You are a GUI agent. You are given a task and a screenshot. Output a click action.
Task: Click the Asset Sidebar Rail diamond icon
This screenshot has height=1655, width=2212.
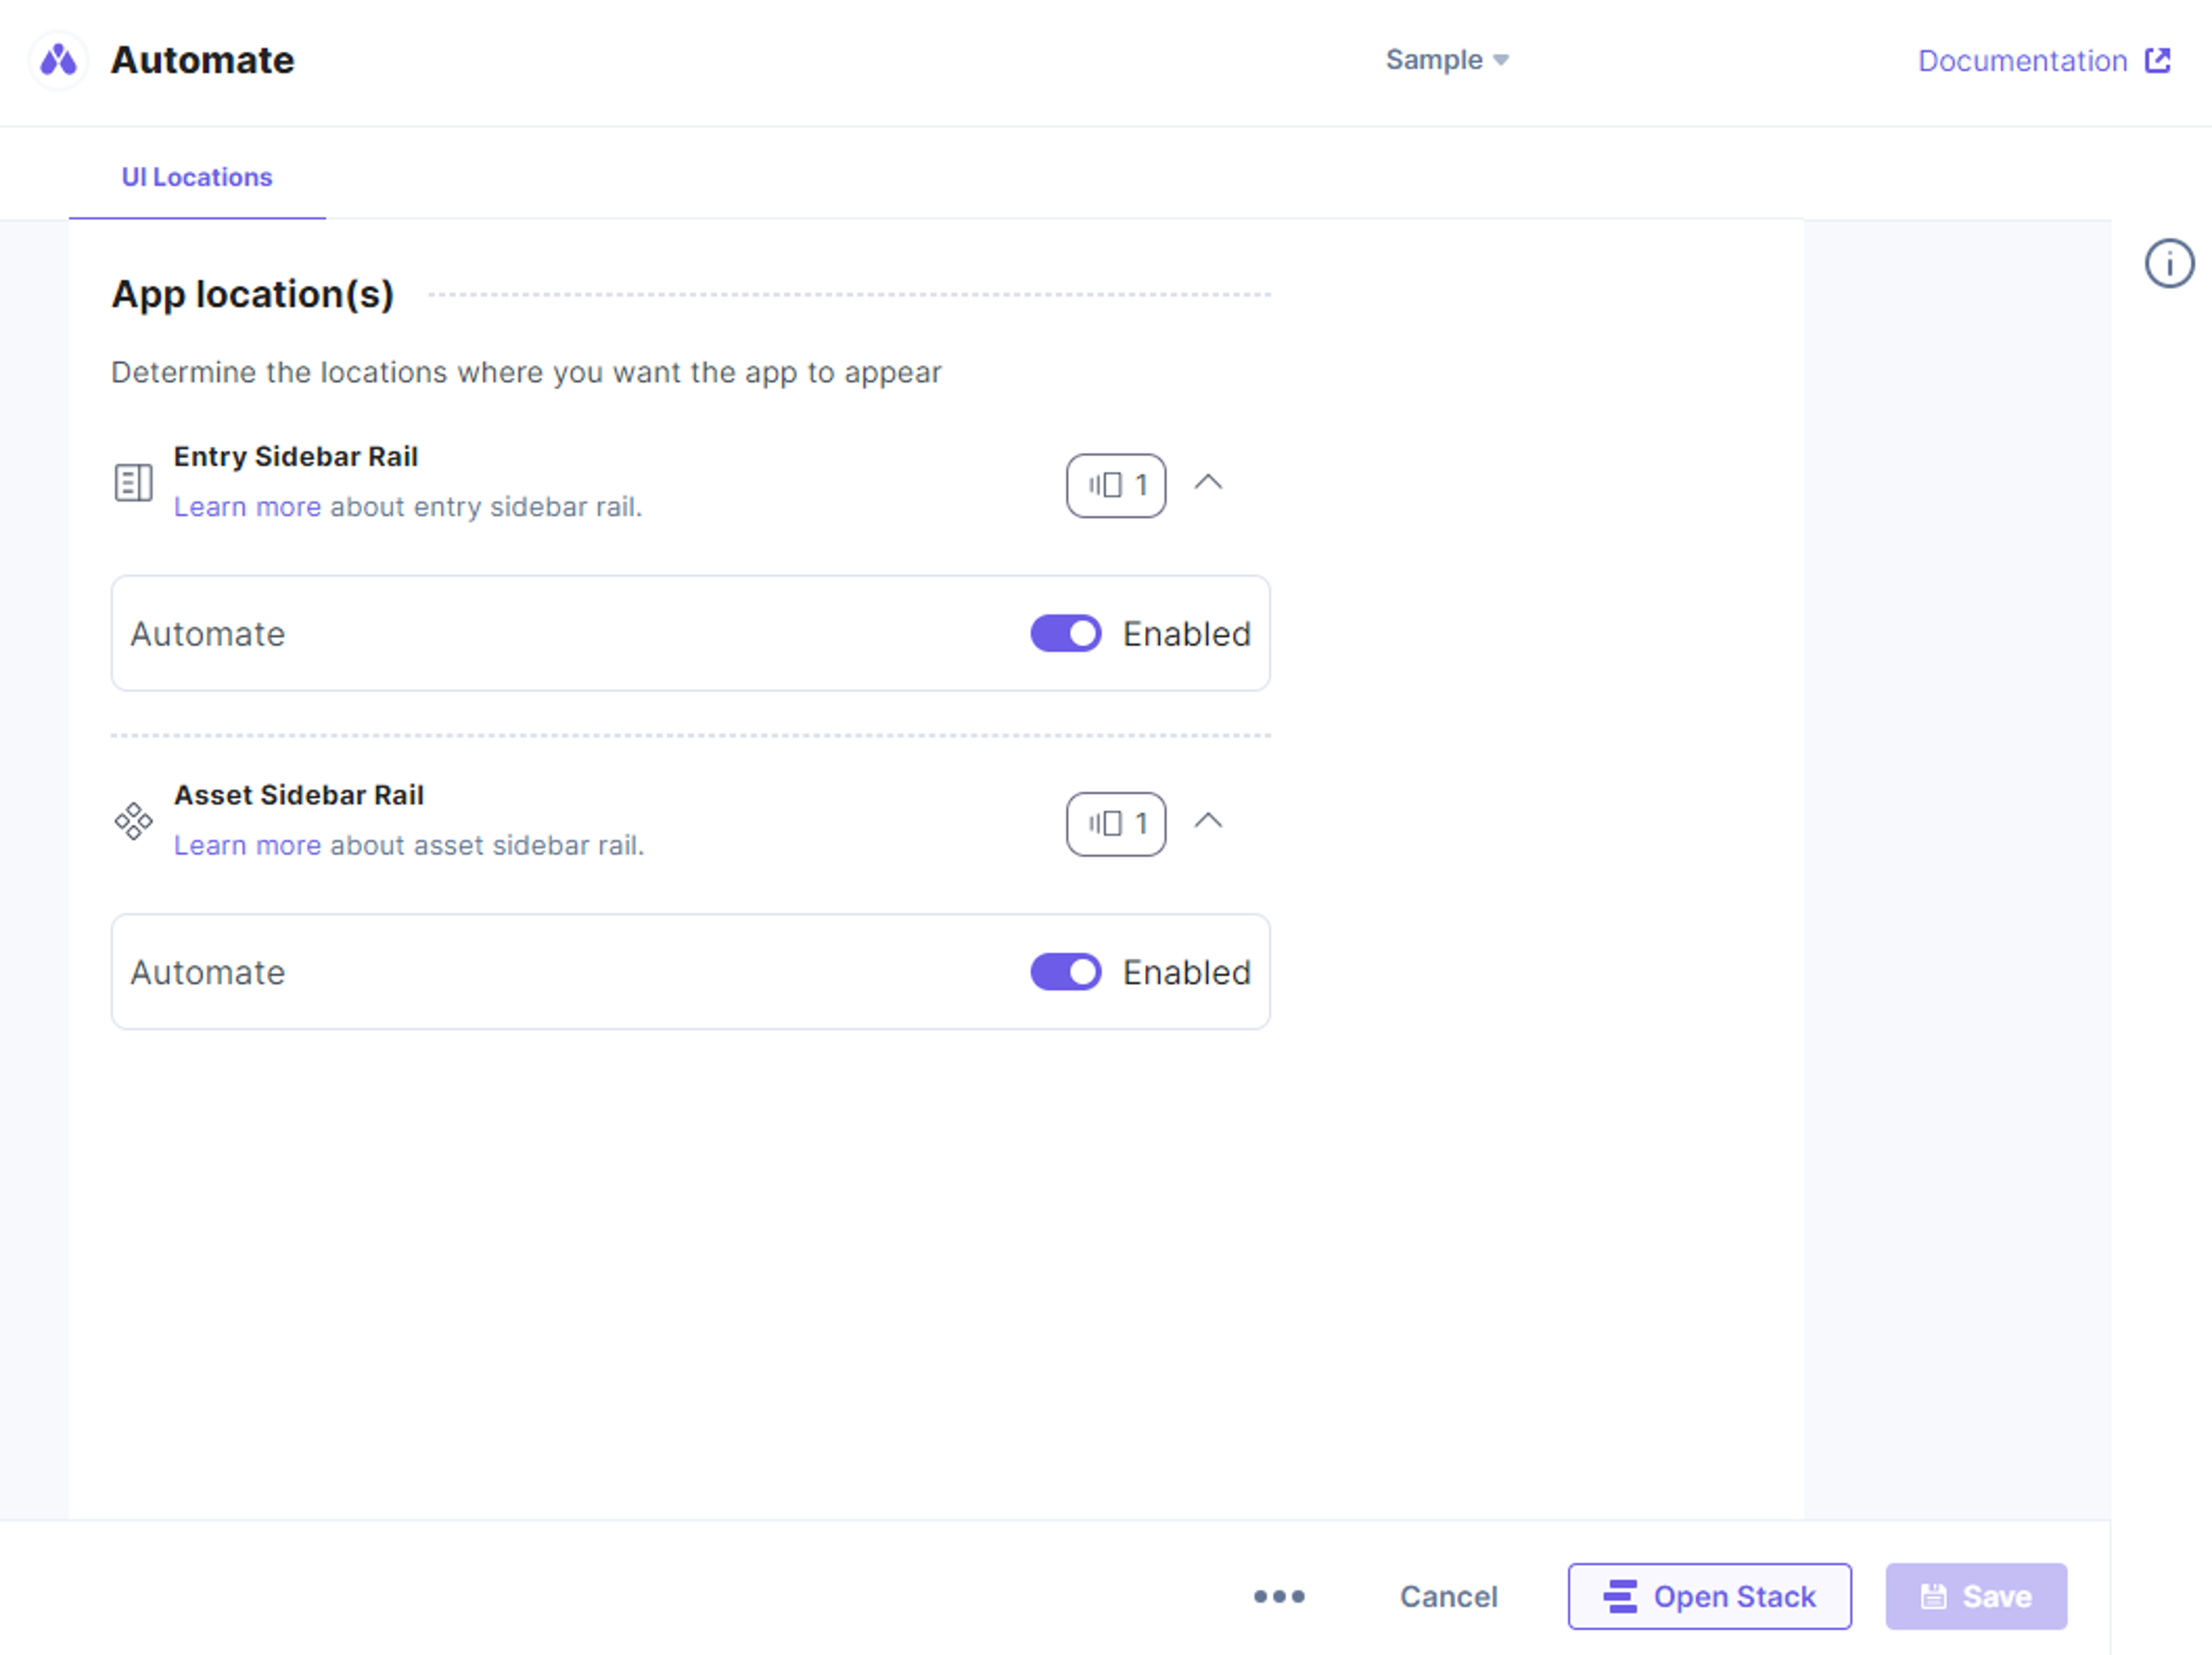[x=133, y=822]
